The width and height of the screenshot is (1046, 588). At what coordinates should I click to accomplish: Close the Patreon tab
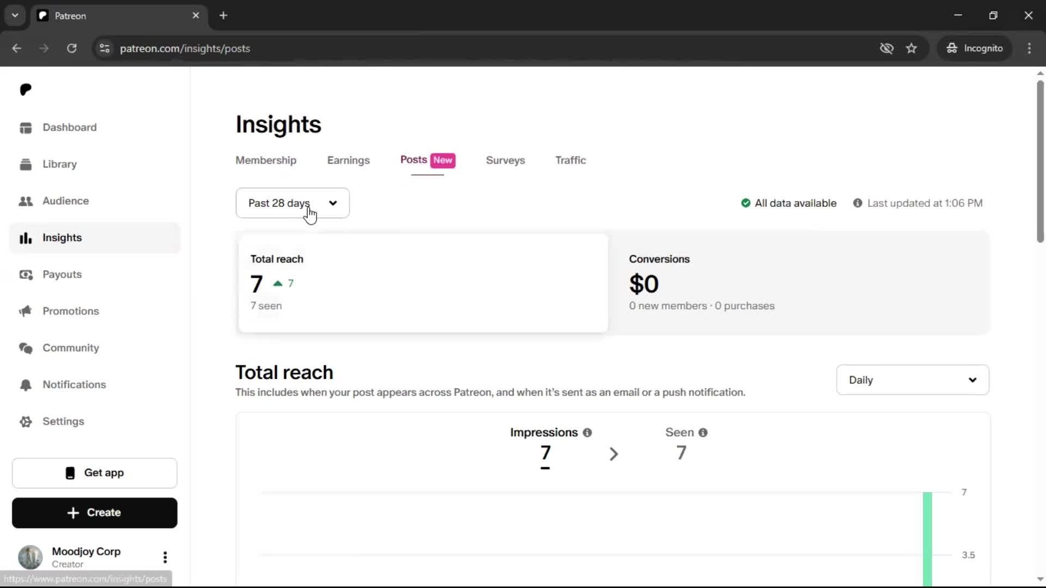pyautogui.click(x=196, y=16)
